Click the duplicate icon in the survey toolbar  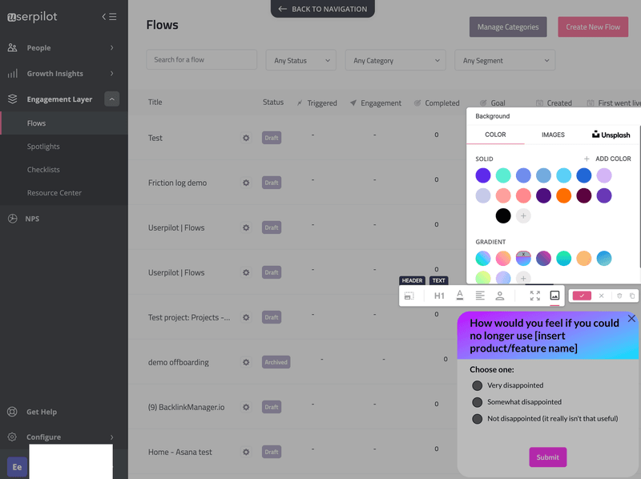coord(632,295)
